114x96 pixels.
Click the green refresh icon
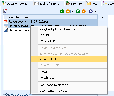coord(62,11)
